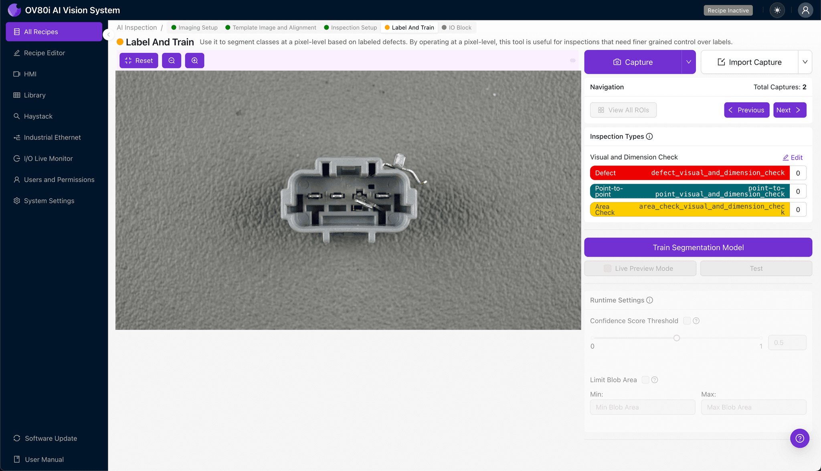Expand the Import Capture dropdown arrow
Viewport: 821px width, 471px height.
coord(805,62)
